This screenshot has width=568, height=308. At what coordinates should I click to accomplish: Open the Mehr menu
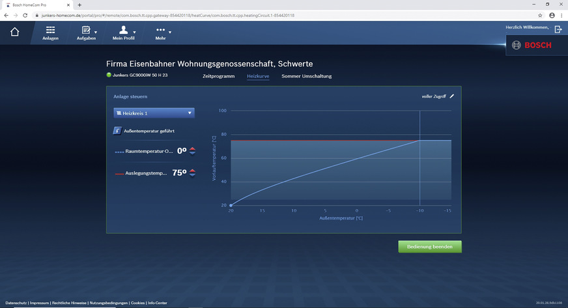(161, 33)
